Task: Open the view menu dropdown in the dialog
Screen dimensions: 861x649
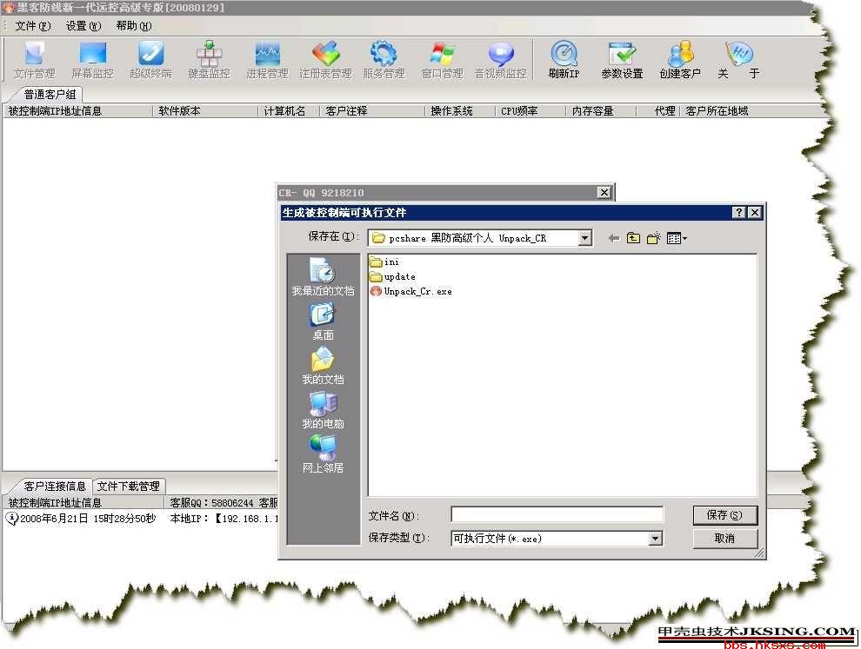Action: coord(677,238)
